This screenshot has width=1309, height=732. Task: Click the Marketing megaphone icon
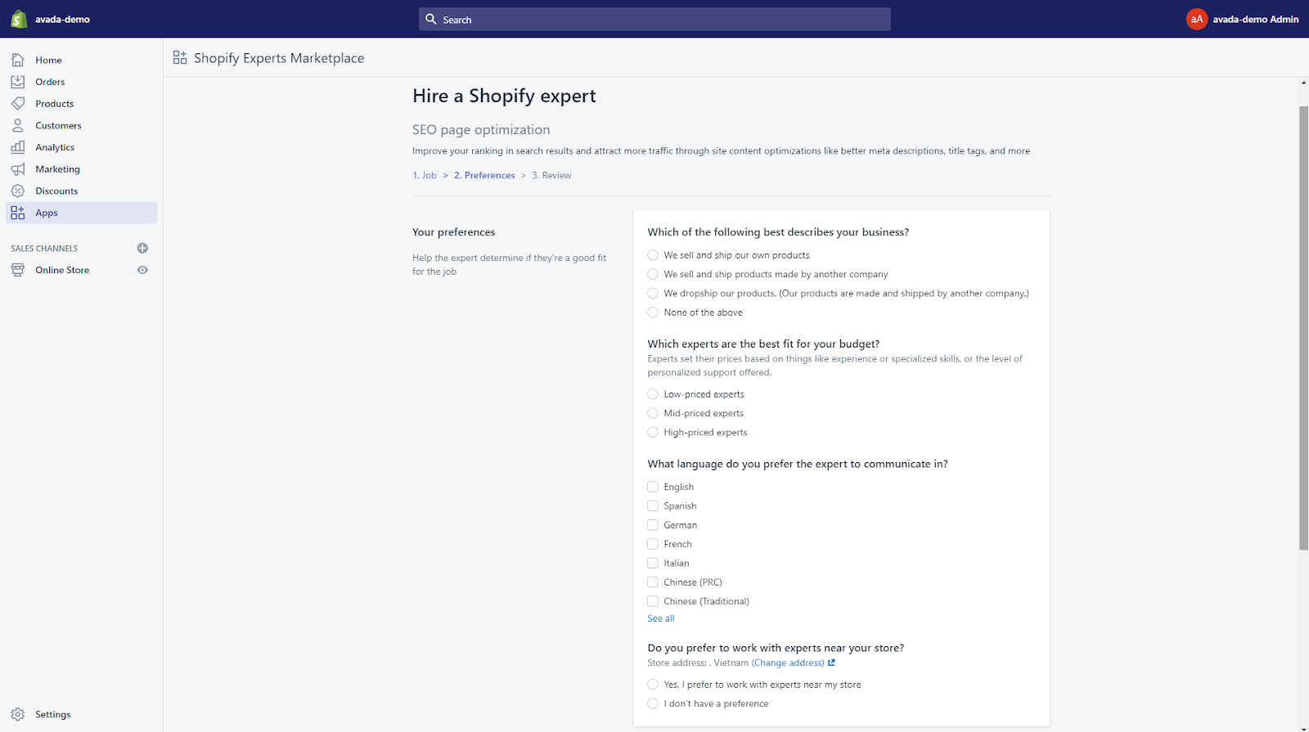tap(18, 169)
